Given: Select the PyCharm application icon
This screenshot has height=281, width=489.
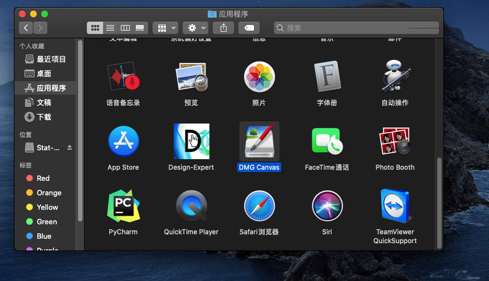Looking at the screenshot, I should click(x=124, y=206).
